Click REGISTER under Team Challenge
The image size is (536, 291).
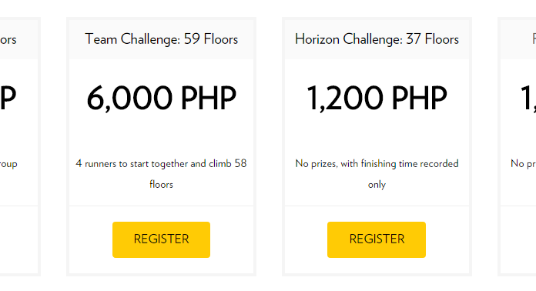pyautogui.click(x=161, y=239)
